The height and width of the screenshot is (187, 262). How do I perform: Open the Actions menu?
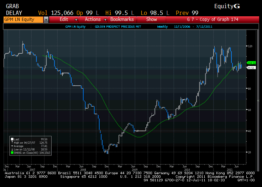click(93, 20)
